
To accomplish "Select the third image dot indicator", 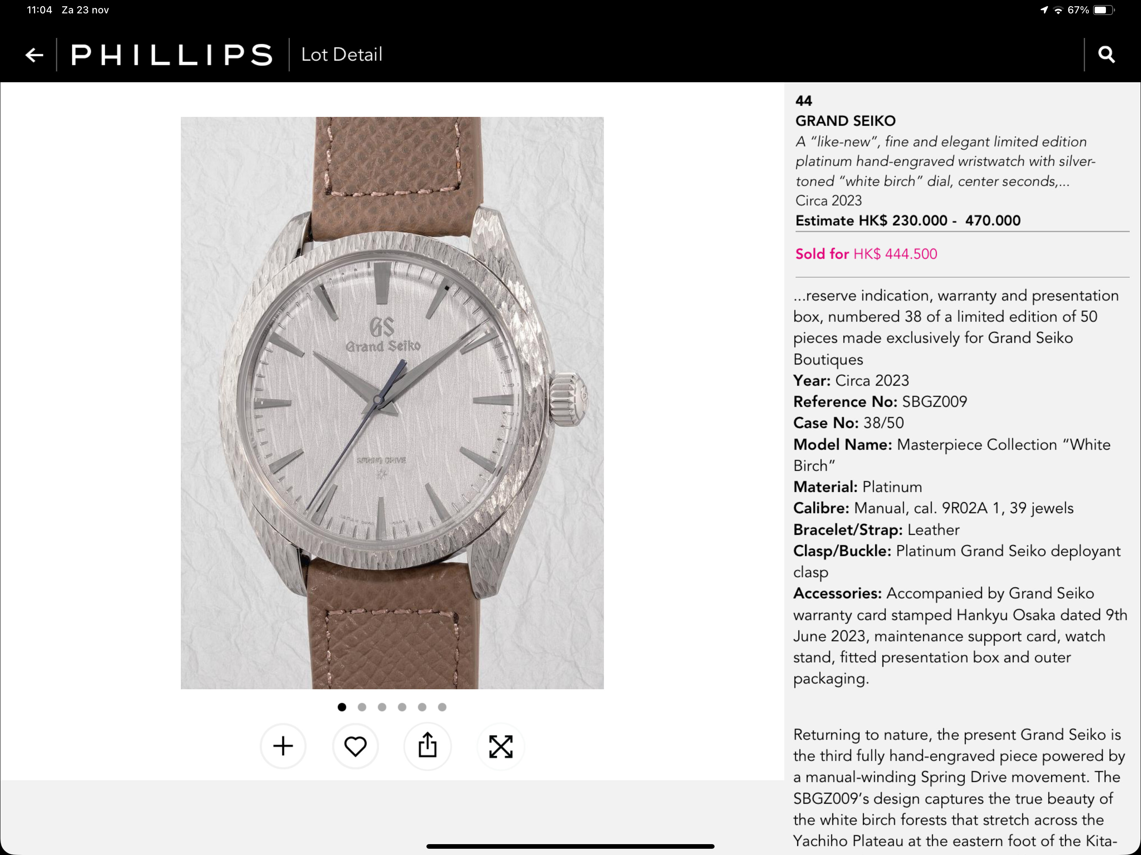I will pyautogui.click(x=382, y=707).
